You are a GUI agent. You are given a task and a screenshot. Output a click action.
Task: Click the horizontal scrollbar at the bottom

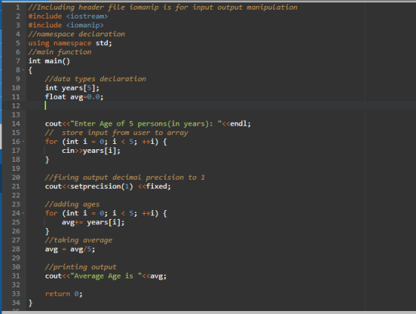point(209,313)
